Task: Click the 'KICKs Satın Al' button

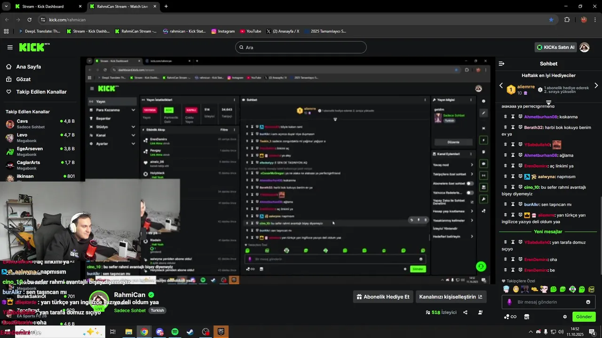Action: point(556,47)
